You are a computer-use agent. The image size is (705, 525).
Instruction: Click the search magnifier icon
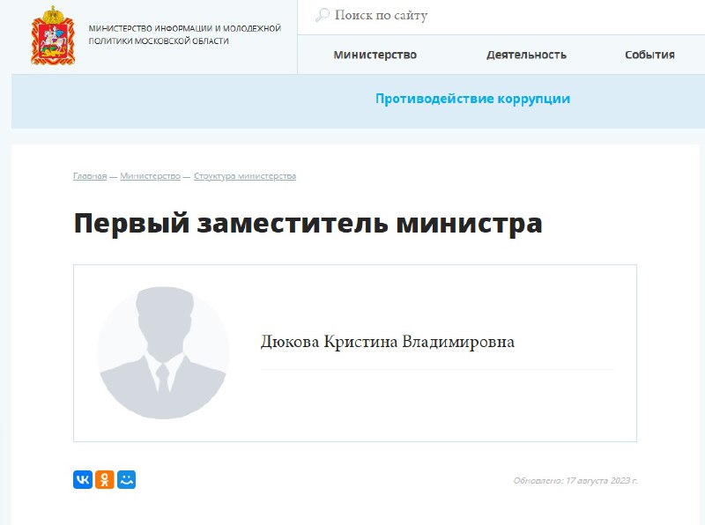pyautogui.click(x=322, y=15)
